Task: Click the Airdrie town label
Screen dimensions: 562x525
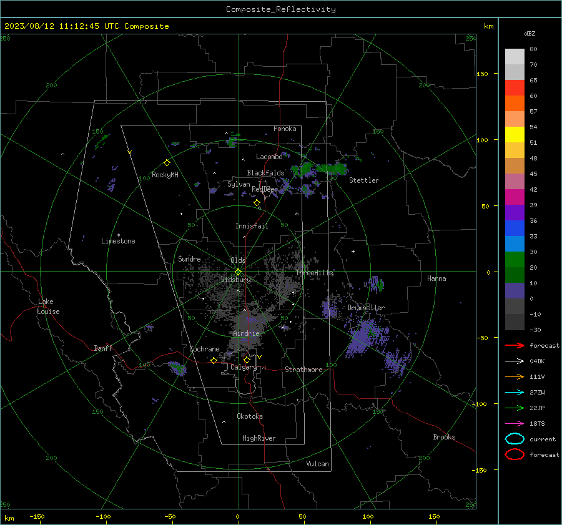Action: pyautogui.click(x=246, y=333)
